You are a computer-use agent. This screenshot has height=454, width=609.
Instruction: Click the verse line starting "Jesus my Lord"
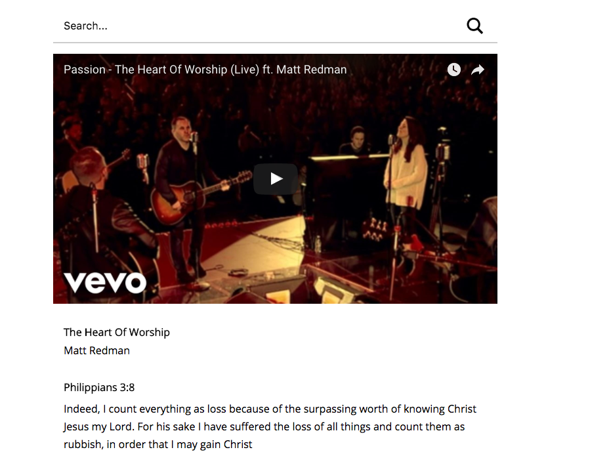(x=264, y=427)
